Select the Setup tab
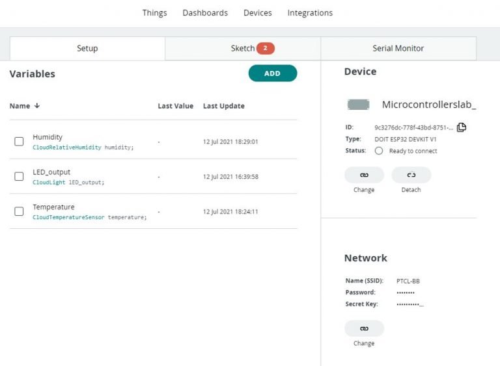 [87, 48]
